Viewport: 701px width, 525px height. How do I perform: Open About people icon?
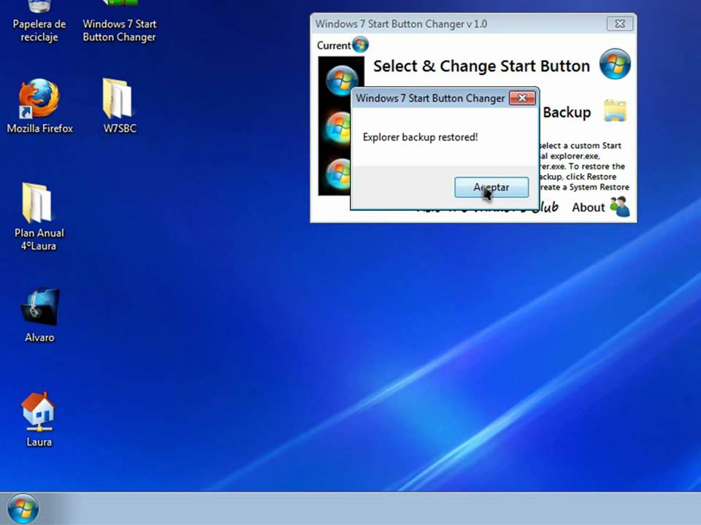coord(620,206)
